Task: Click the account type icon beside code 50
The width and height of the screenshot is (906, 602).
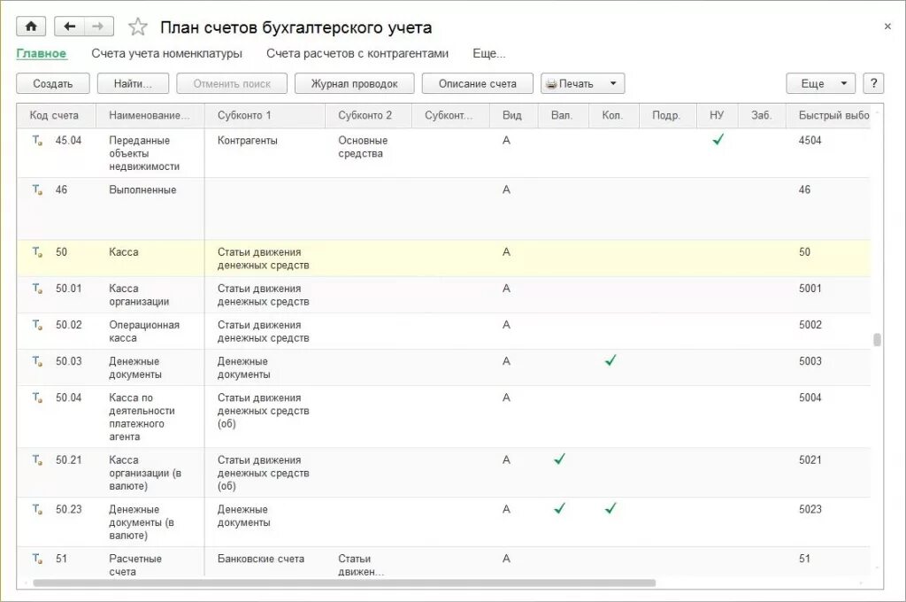Action: [35, 252]
